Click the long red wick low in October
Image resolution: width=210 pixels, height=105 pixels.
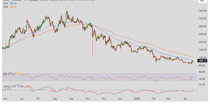click(x=93, y=55)
